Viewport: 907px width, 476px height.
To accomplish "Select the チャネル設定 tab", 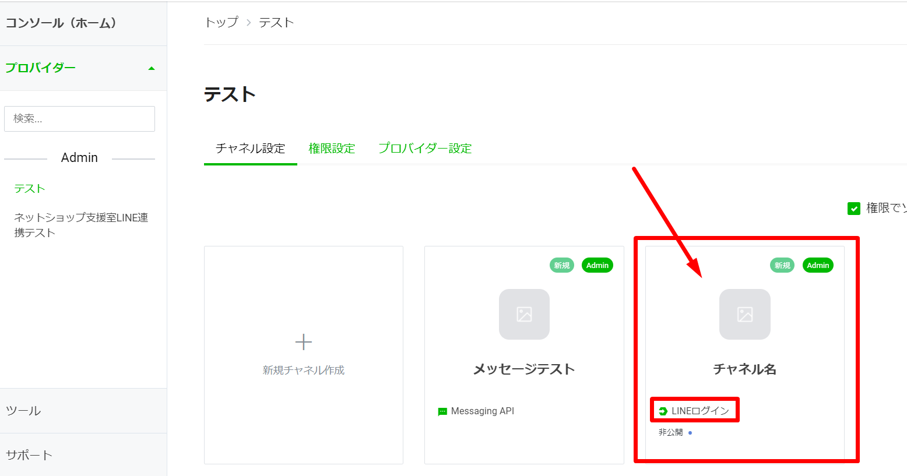I will [x=251, y=149].
